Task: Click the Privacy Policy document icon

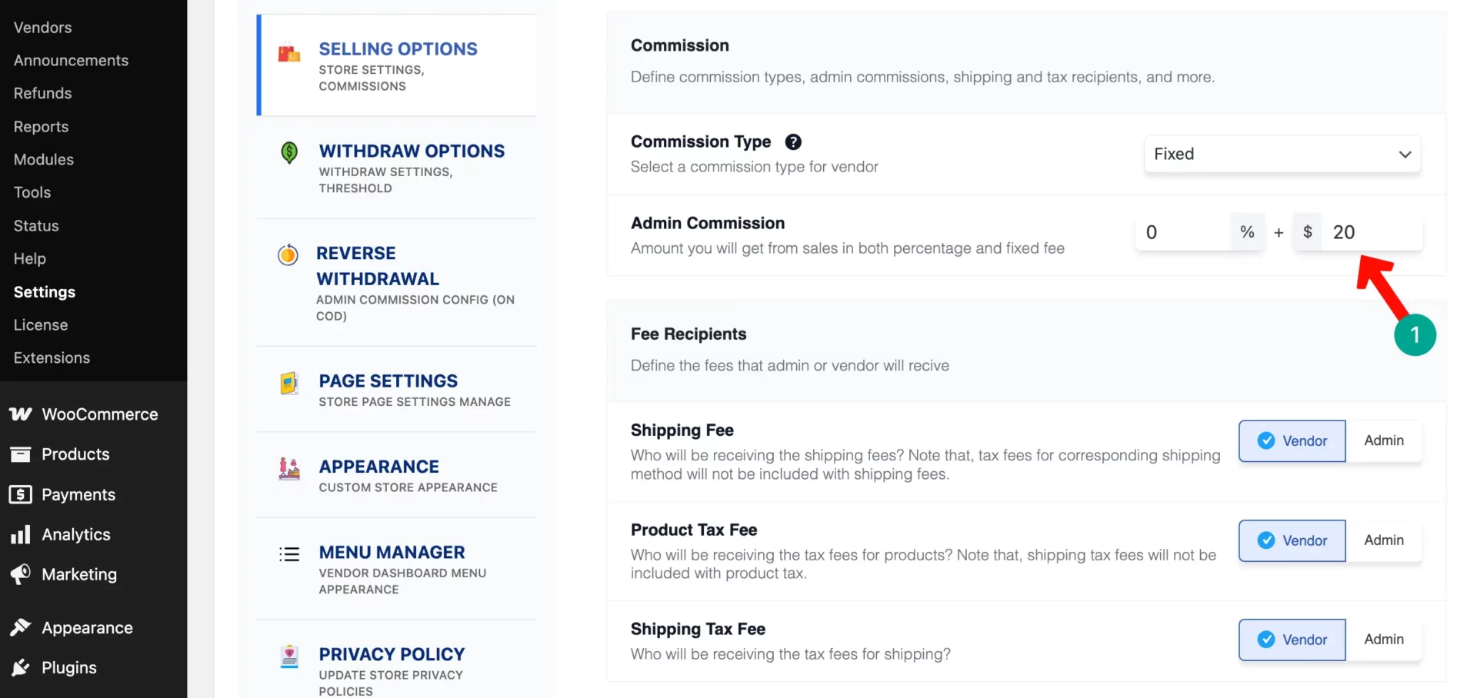Action: click(x=289, y=656)
